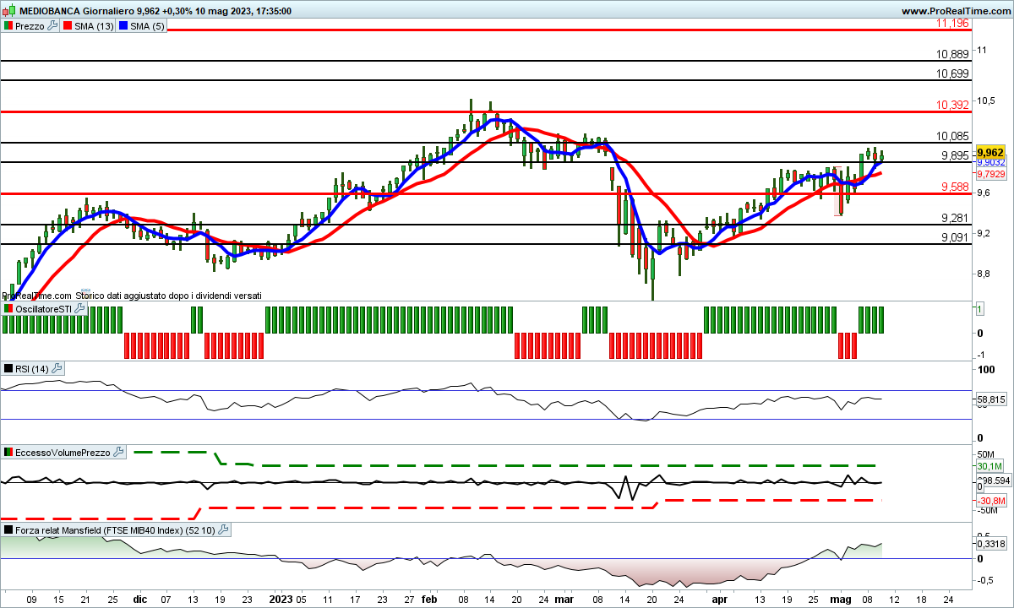Viewport: 1014px width, 608px height.
Task: Click the 100 tick on RSI axis
Action: pyautogui.click(x=985, y=370)
